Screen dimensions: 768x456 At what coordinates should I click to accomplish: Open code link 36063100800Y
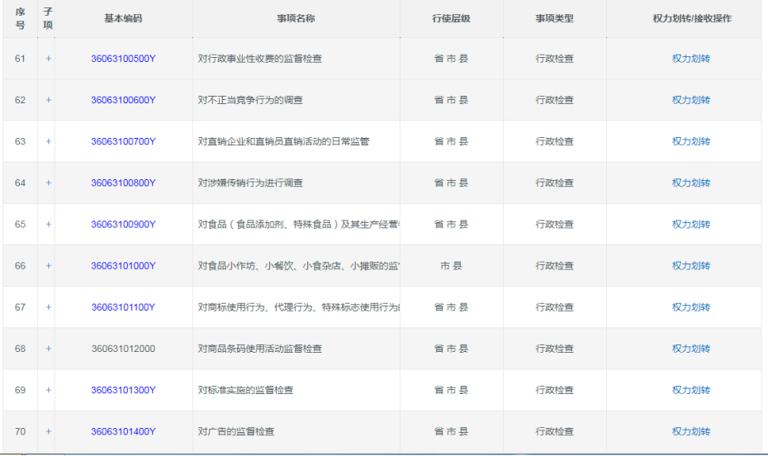tap(123, 183)
